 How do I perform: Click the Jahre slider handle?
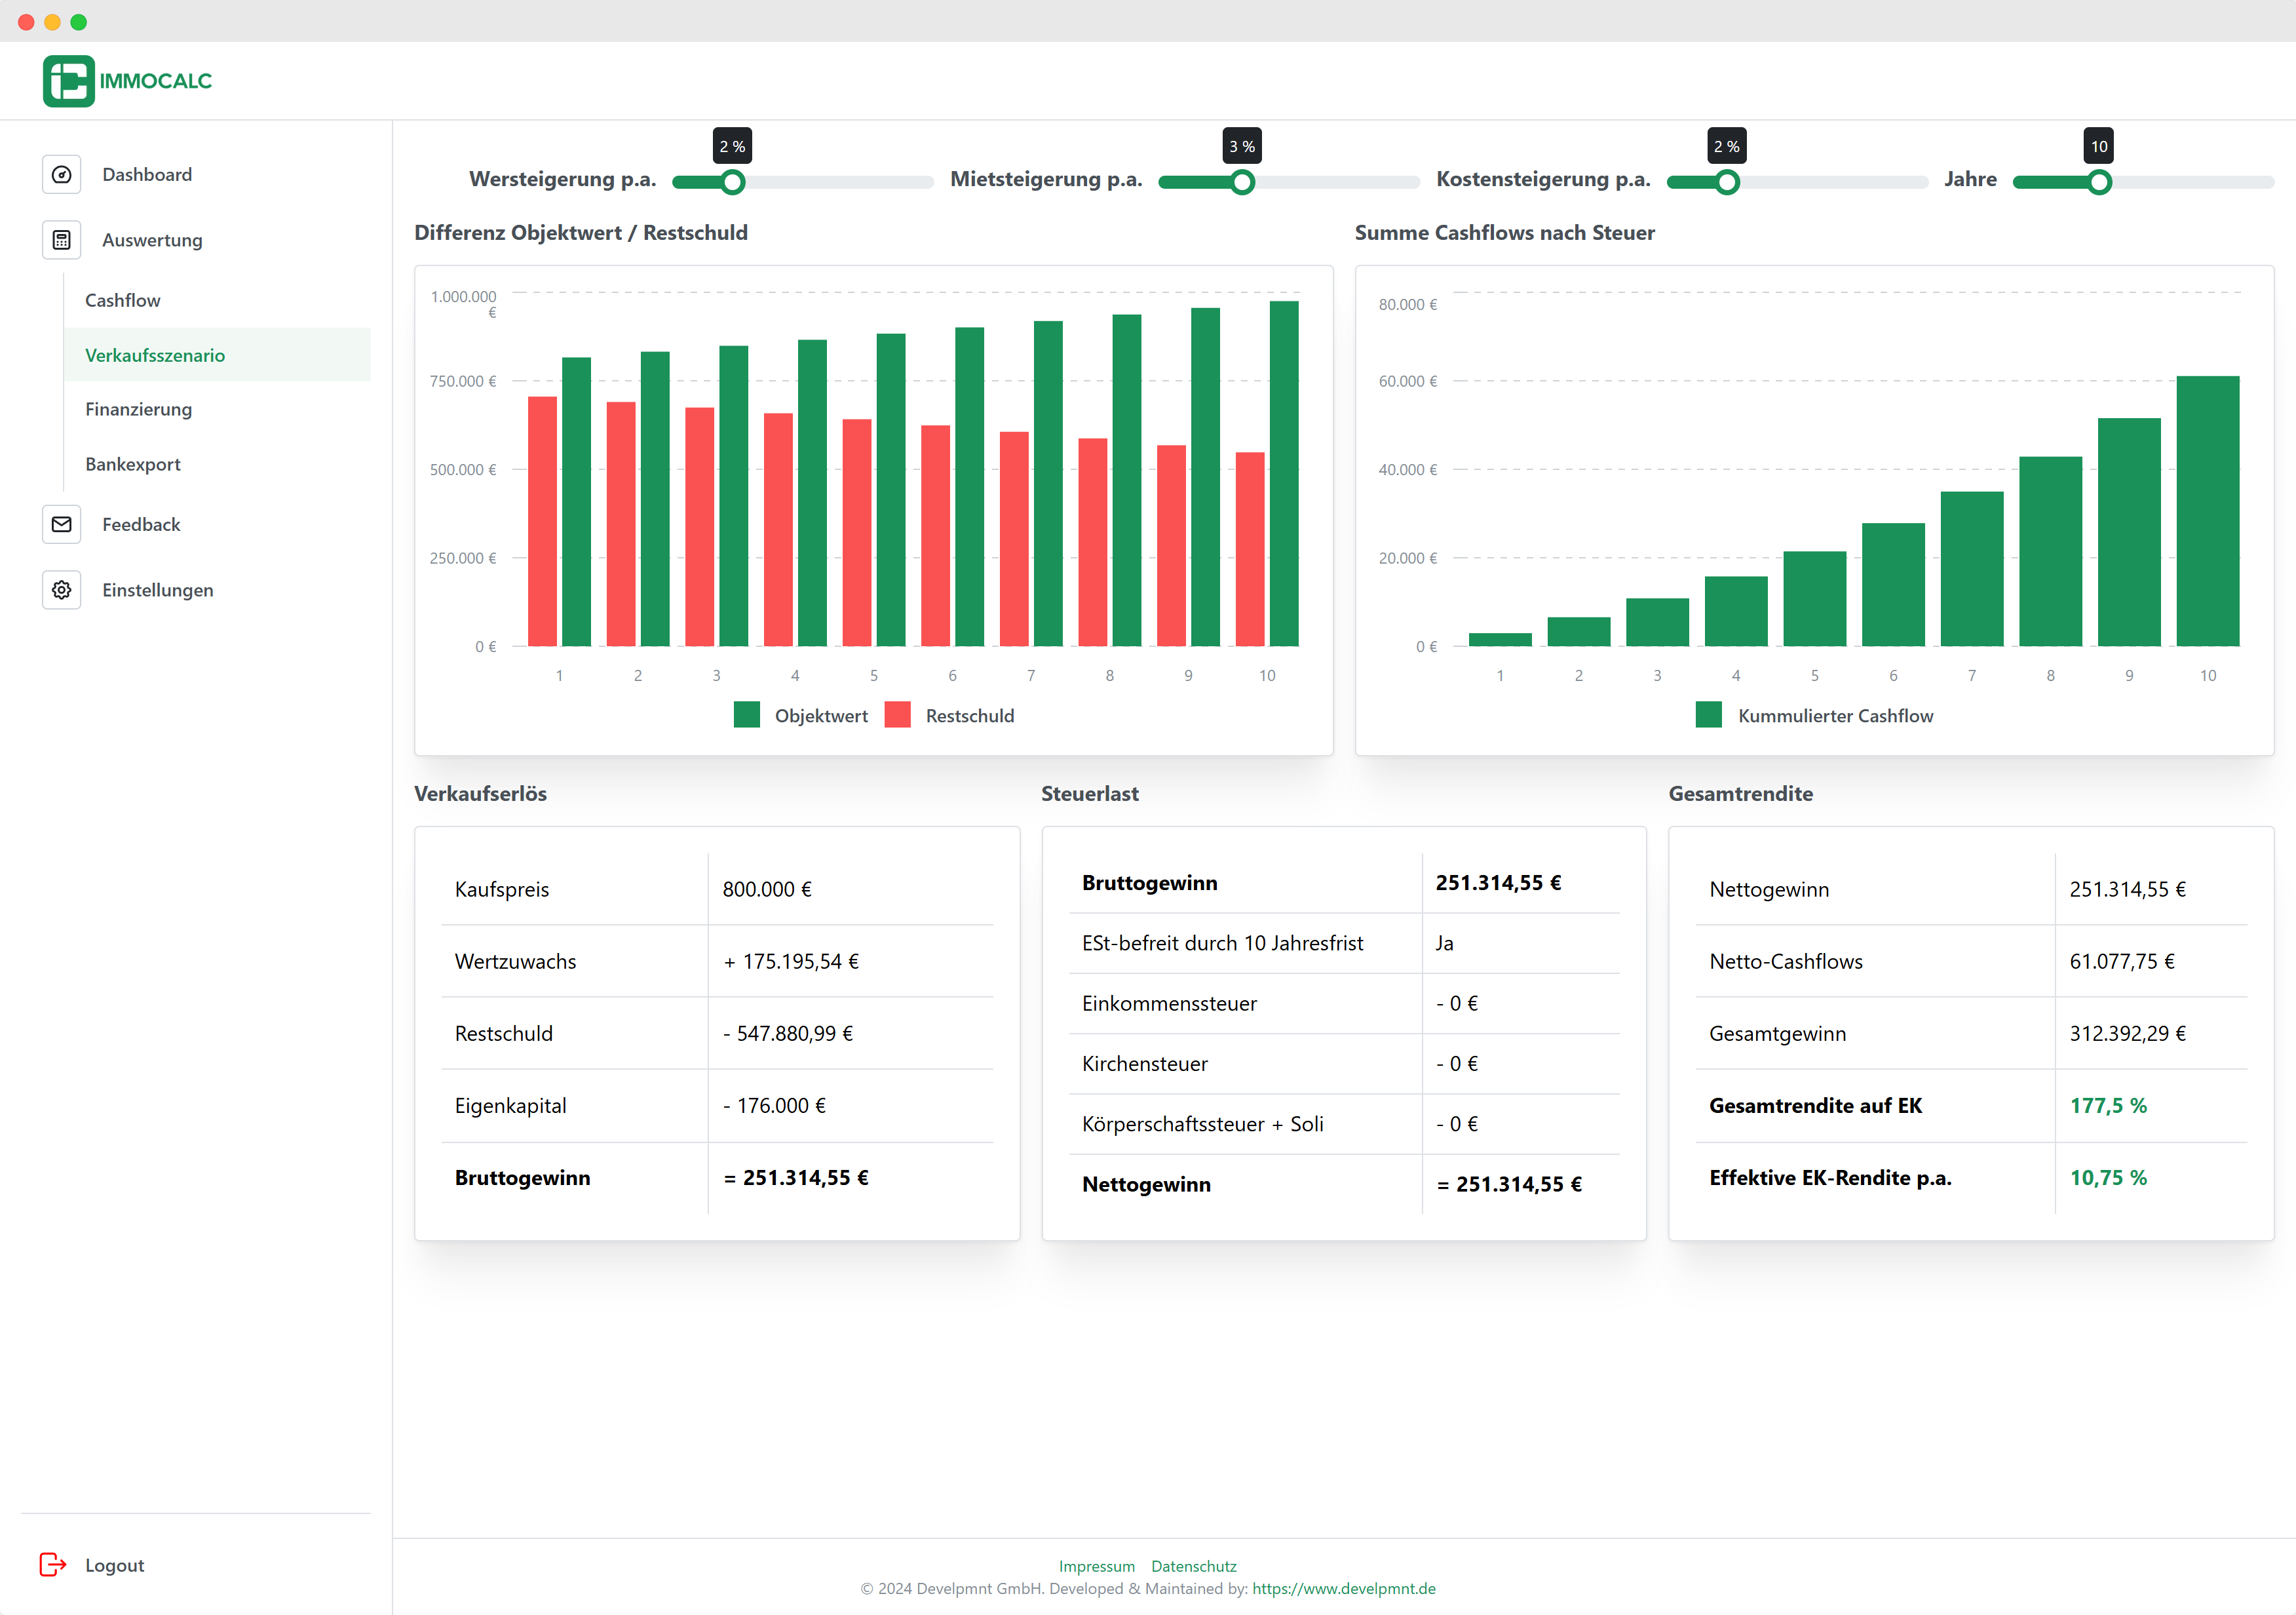click(2099, 182)
